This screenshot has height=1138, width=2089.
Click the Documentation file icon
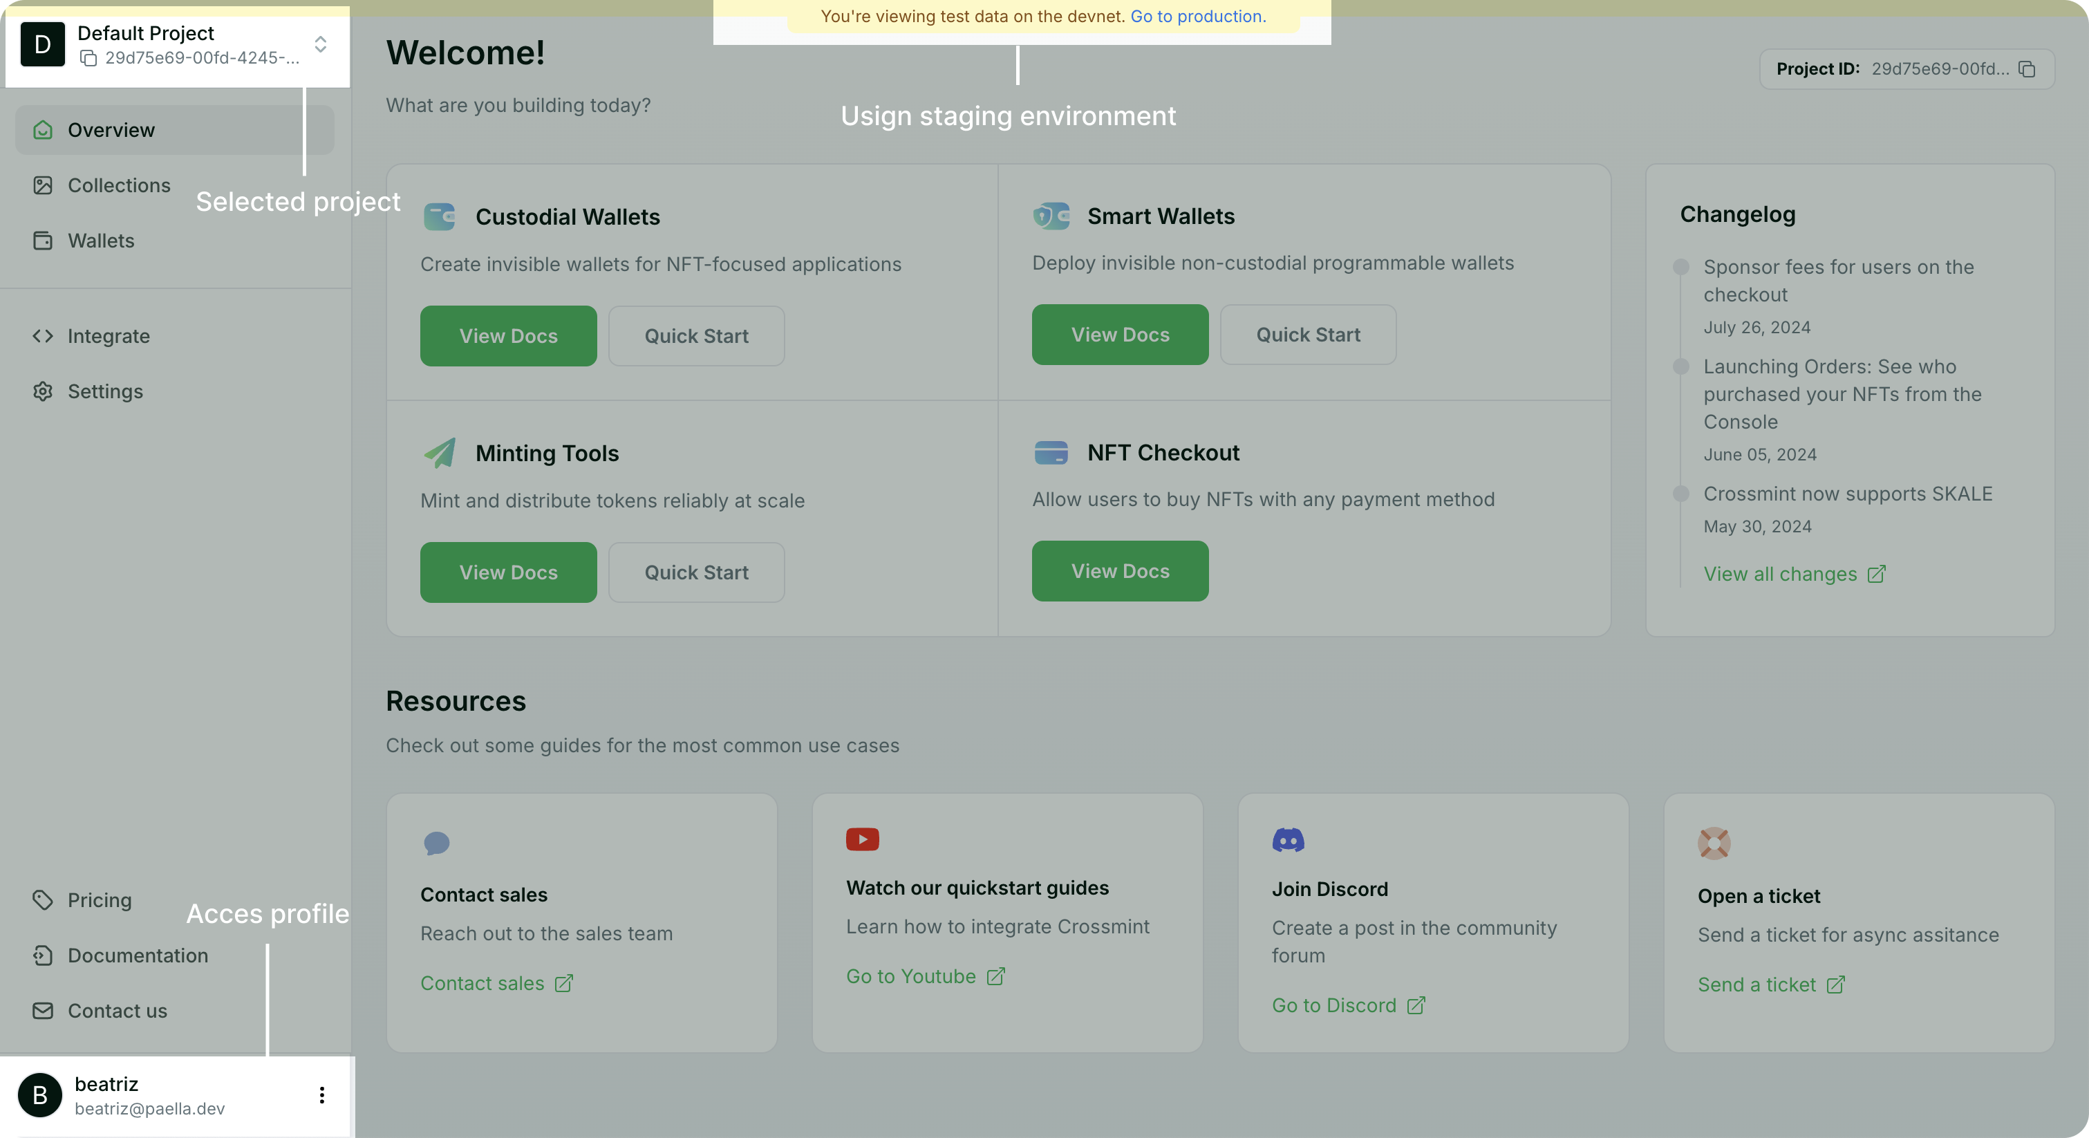tap(43, 955)
